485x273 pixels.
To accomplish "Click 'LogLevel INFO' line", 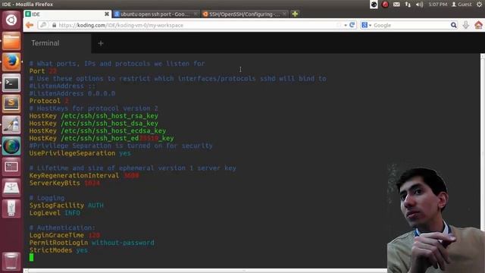I will 55,213.
